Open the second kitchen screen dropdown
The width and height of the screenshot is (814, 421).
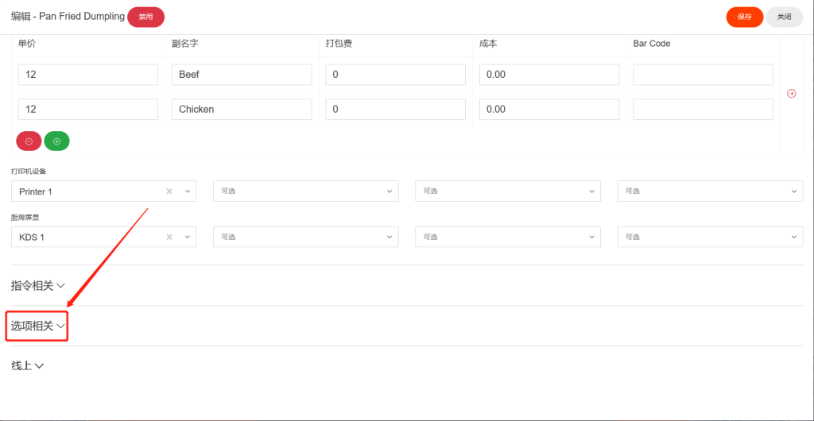click(x=306, y=237)
